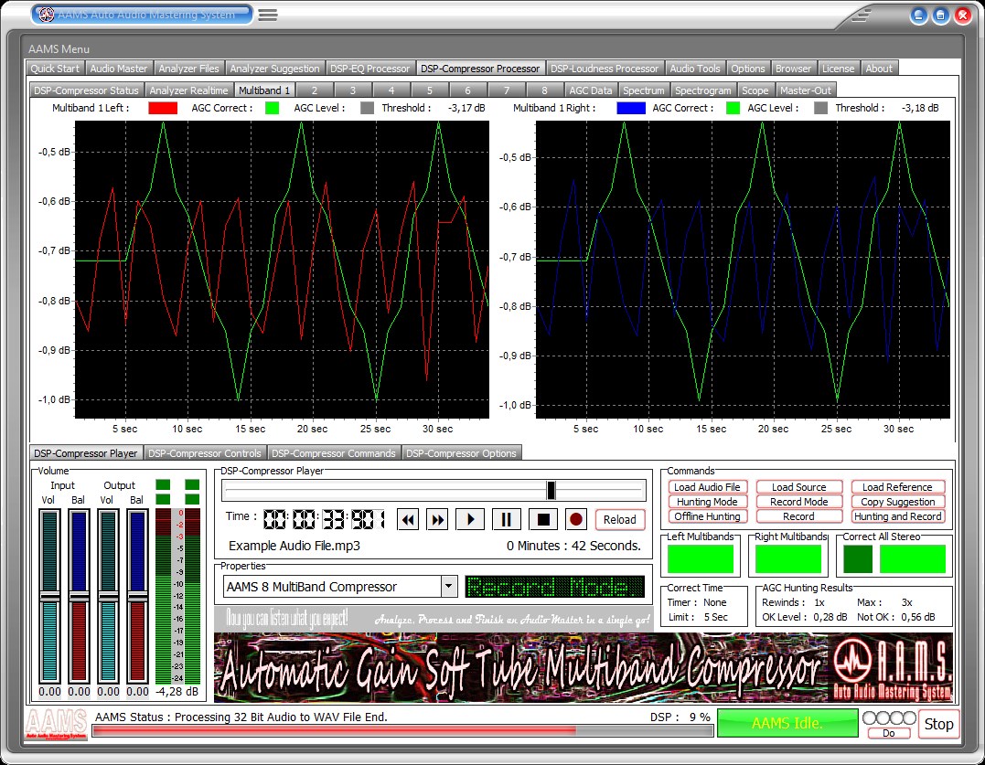Click the Reload button
The width and height of the screenshot is (985, 765).
click(x=619, y=520)
